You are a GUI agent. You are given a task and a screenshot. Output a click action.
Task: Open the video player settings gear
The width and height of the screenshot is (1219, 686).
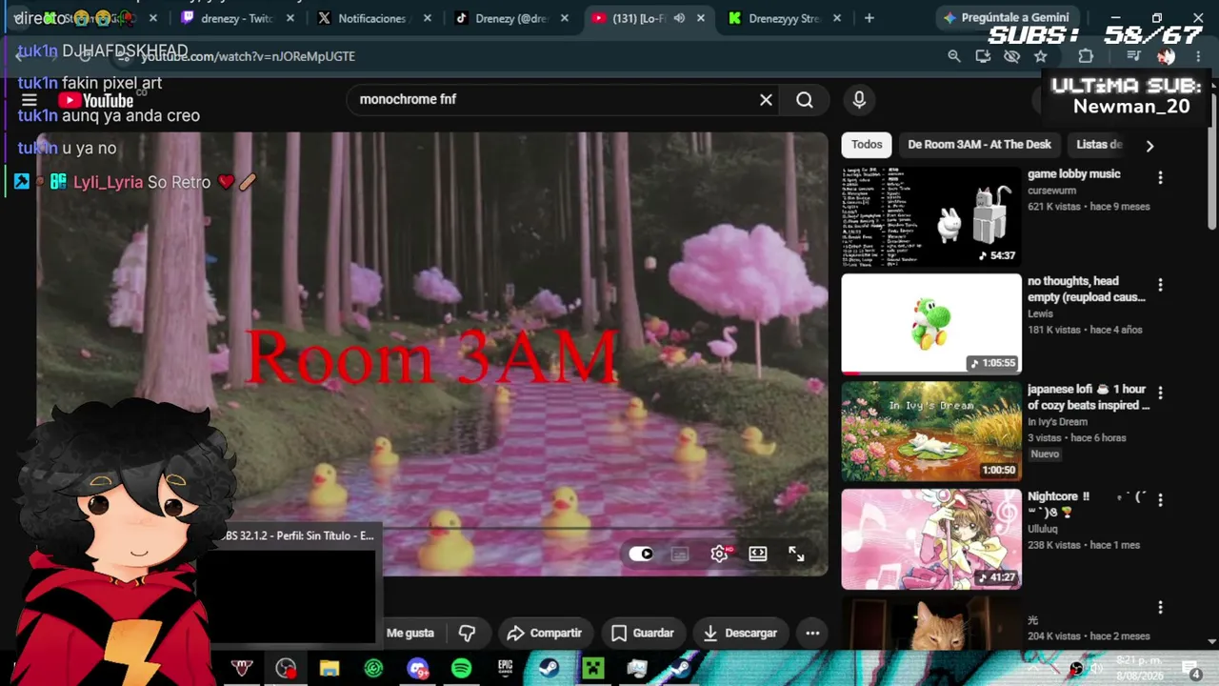720,554
